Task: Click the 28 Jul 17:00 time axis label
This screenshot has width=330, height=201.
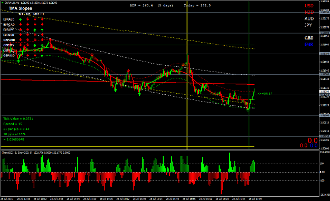Action: coord(255,199)
